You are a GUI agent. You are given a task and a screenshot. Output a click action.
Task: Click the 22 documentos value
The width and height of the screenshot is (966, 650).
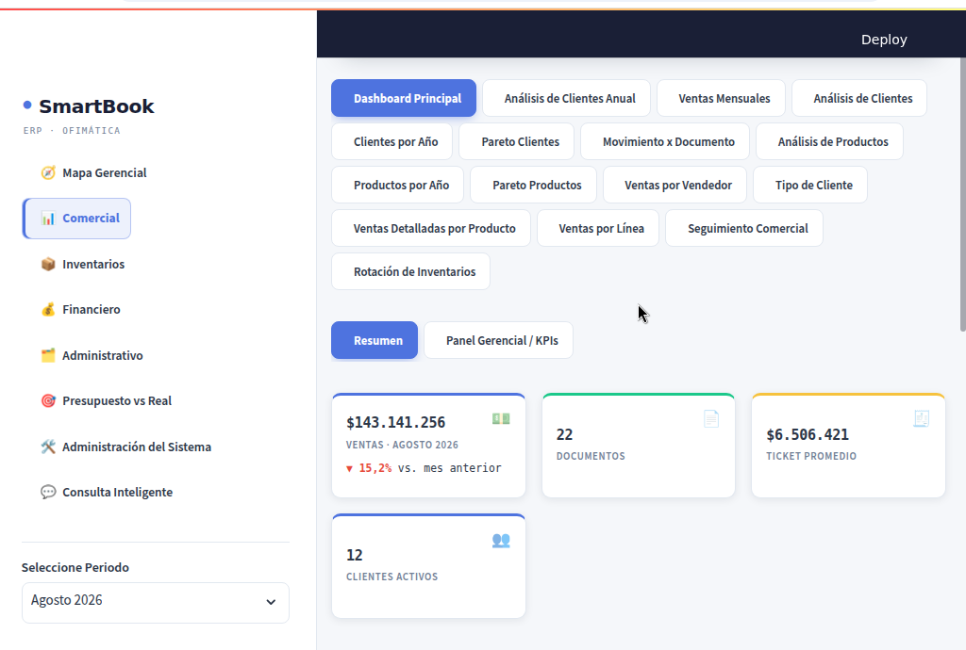click(564, 435)
